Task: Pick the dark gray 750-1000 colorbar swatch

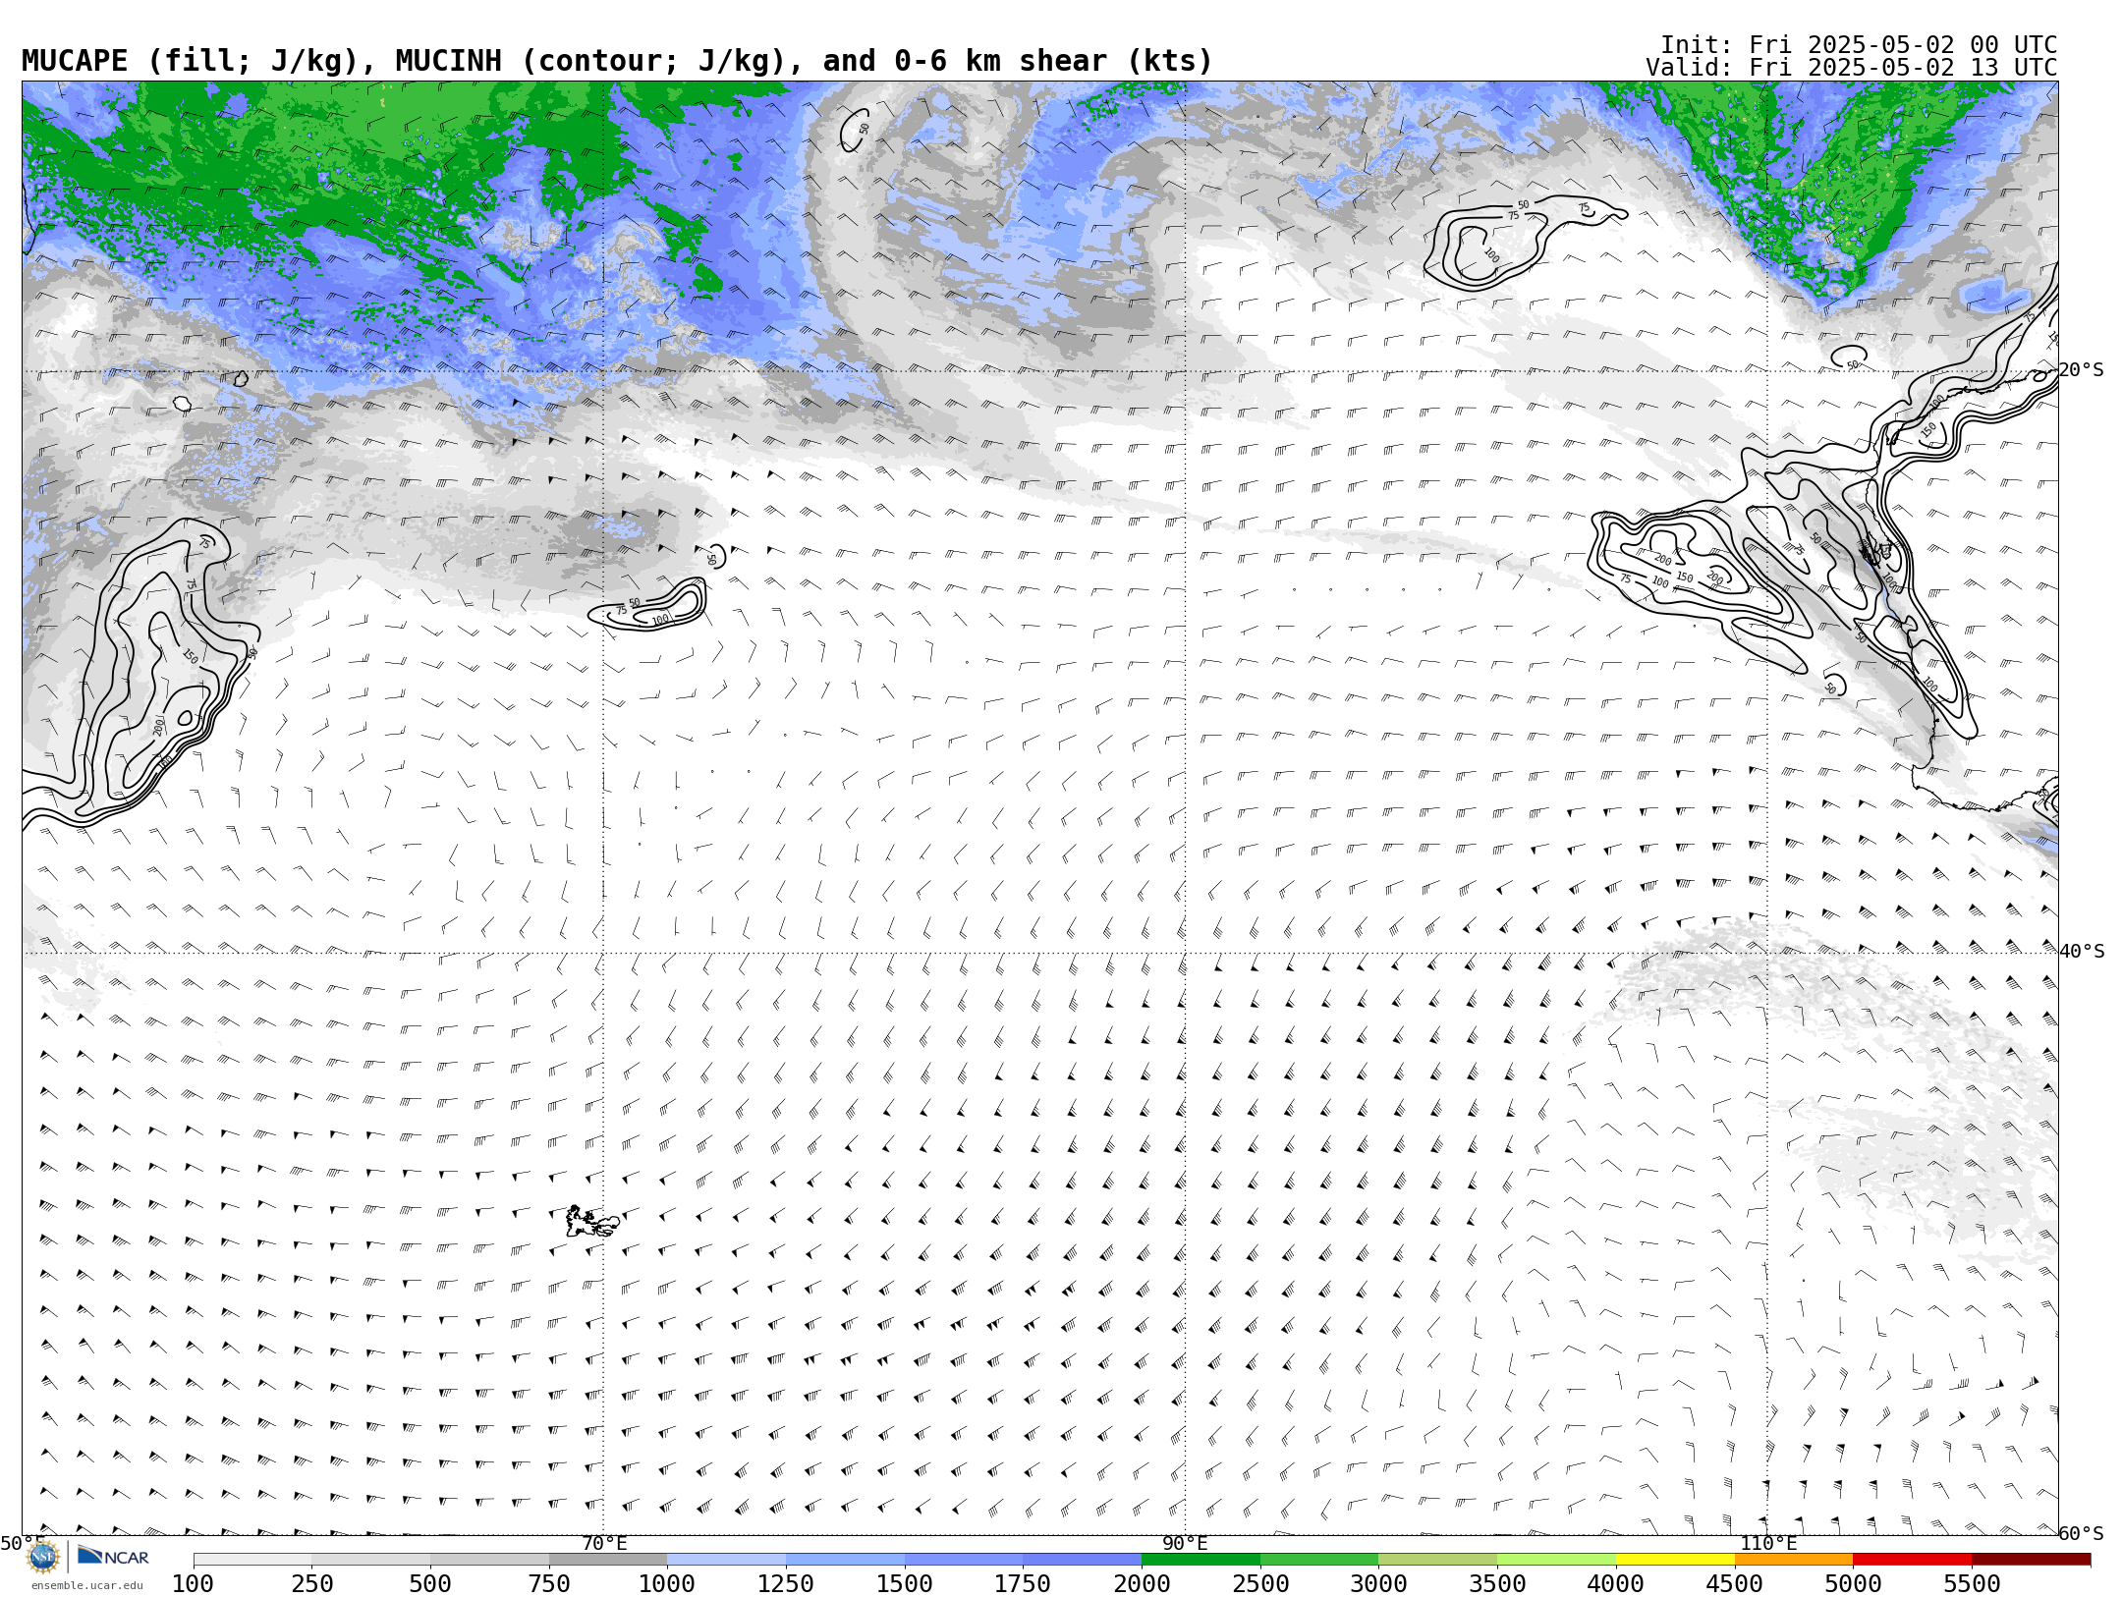Action: click(608, 1560)
